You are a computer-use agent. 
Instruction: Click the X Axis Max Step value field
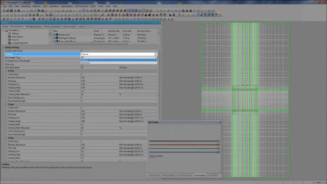(x=100, y=81)
